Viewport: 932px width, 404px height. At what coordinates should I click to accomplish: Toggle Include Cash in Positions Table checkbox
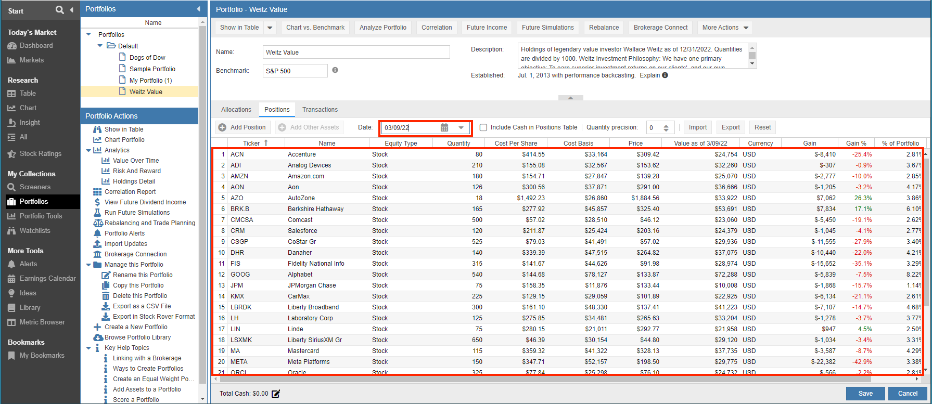483,127
